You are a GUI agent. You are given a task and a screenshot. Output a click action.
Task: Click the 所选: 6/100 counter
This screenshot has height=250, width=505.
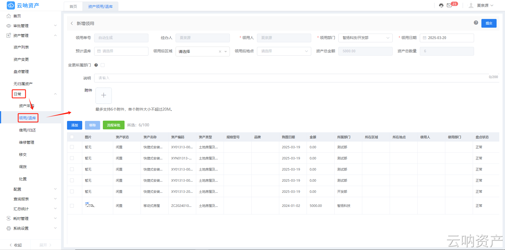[x=138, y=125]
